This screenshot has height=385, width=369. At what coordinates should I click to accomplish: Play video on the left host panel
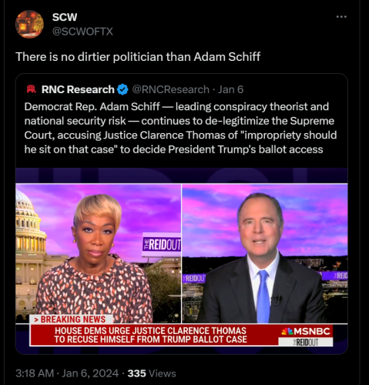coord(99,253)
